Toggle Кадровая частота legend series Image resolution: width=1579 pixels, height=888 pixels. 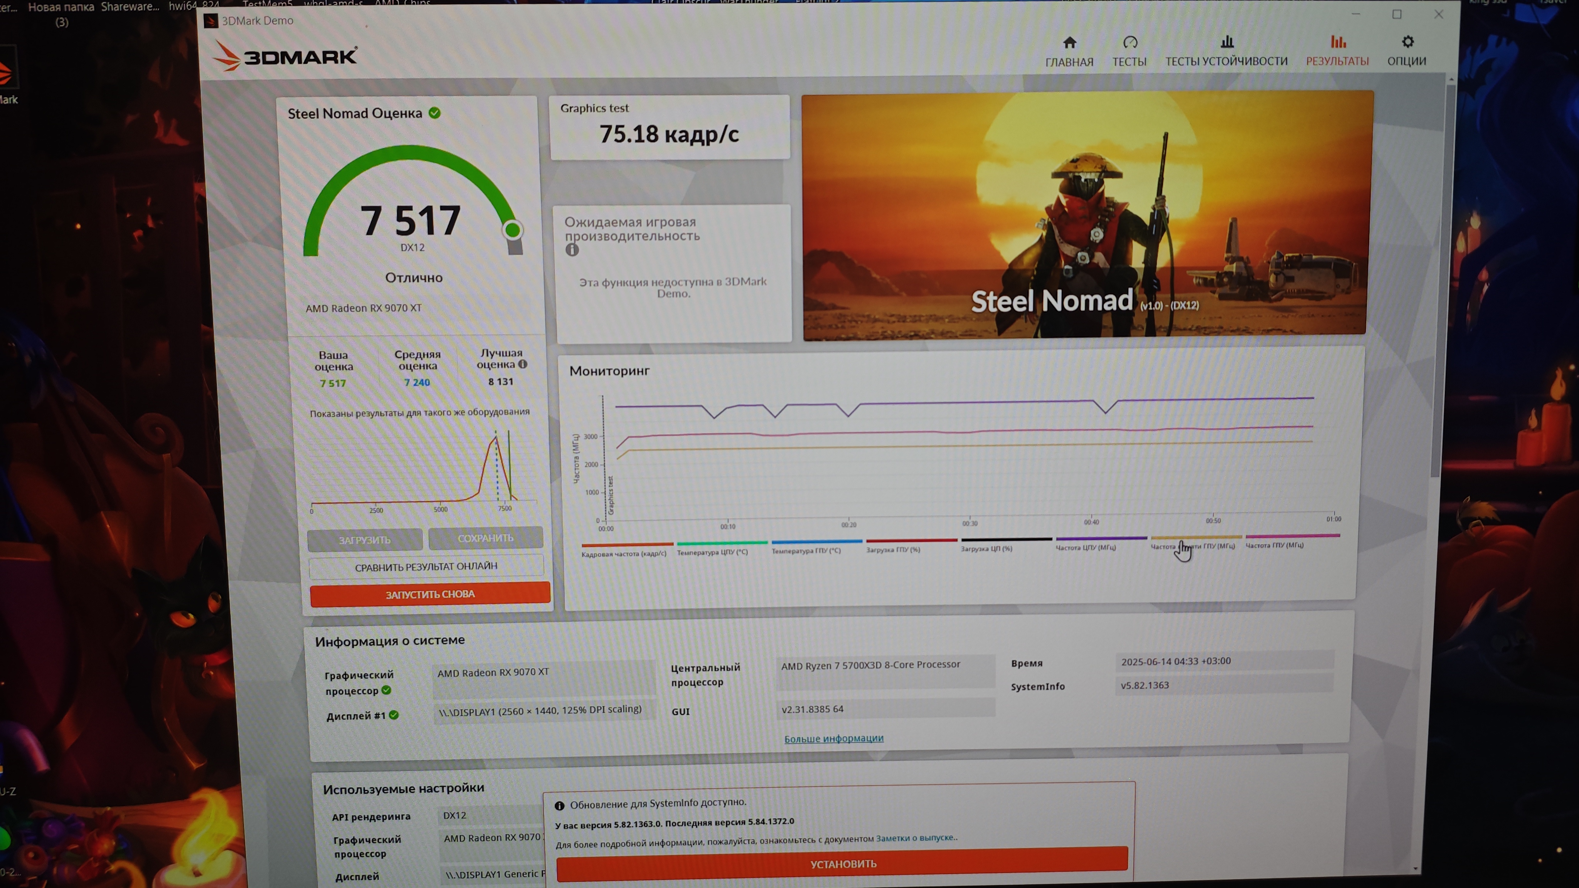coord(624,553)
